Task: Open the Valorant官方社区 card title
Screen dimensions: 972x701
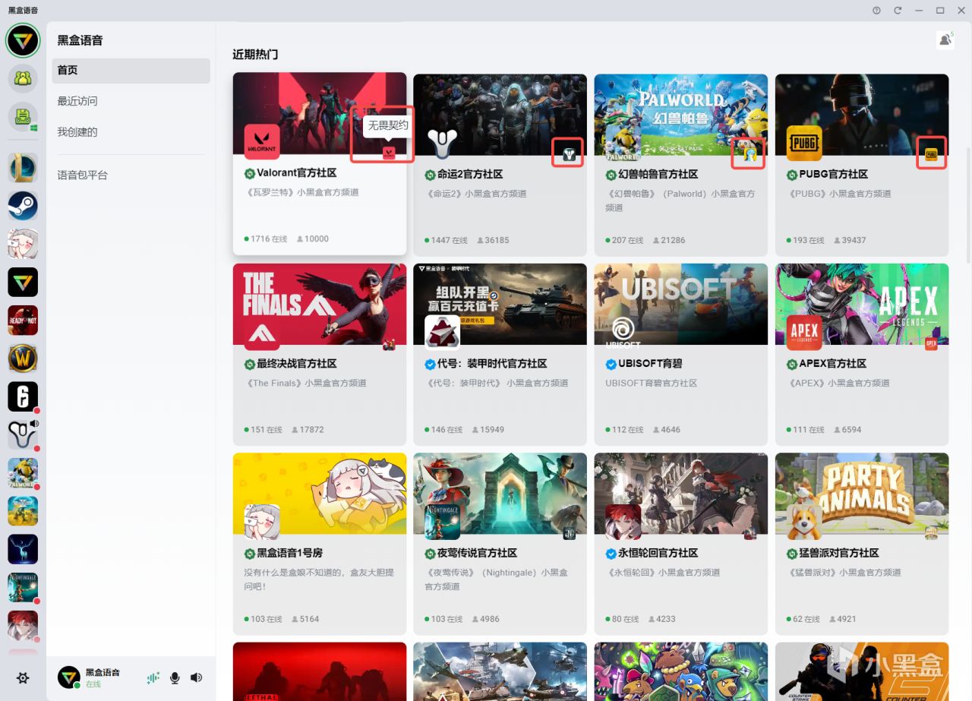Action: point(296,173)
